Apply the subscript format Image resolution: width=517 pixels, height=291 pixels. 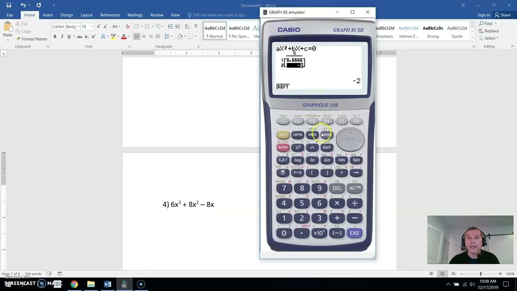[x=86, y=36]
